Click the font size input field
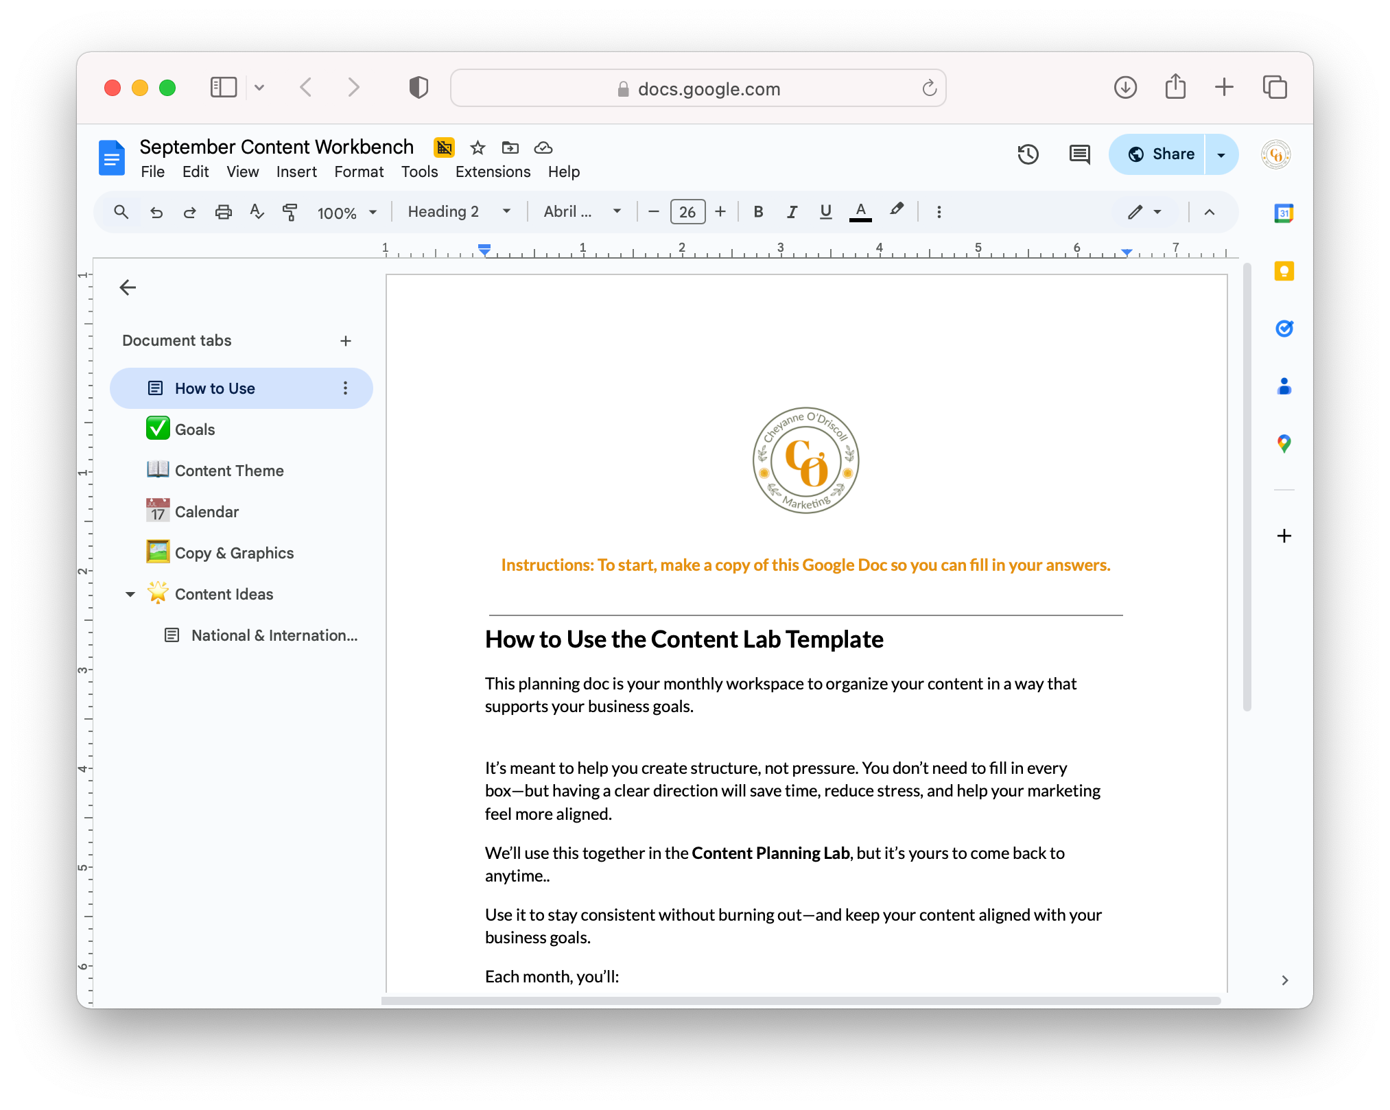The height and width of the screenshot is (1110, 1390). click(687, 212)
